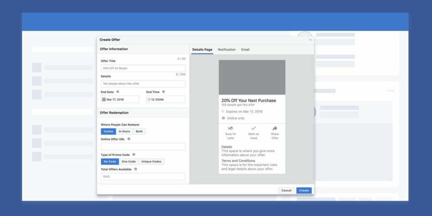
Task: Click the Total Offers Available field
Action: point(143,177)
